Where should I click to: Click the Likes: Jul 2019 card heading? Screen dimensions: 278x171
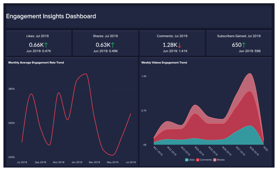[x=38, y=36]
